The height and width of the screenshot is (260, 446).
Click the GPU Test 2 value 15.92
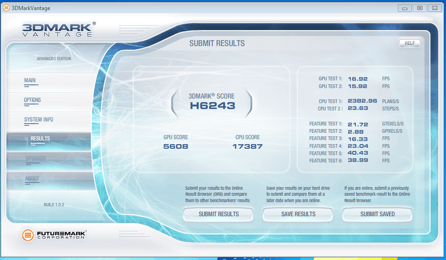point(358,86)
